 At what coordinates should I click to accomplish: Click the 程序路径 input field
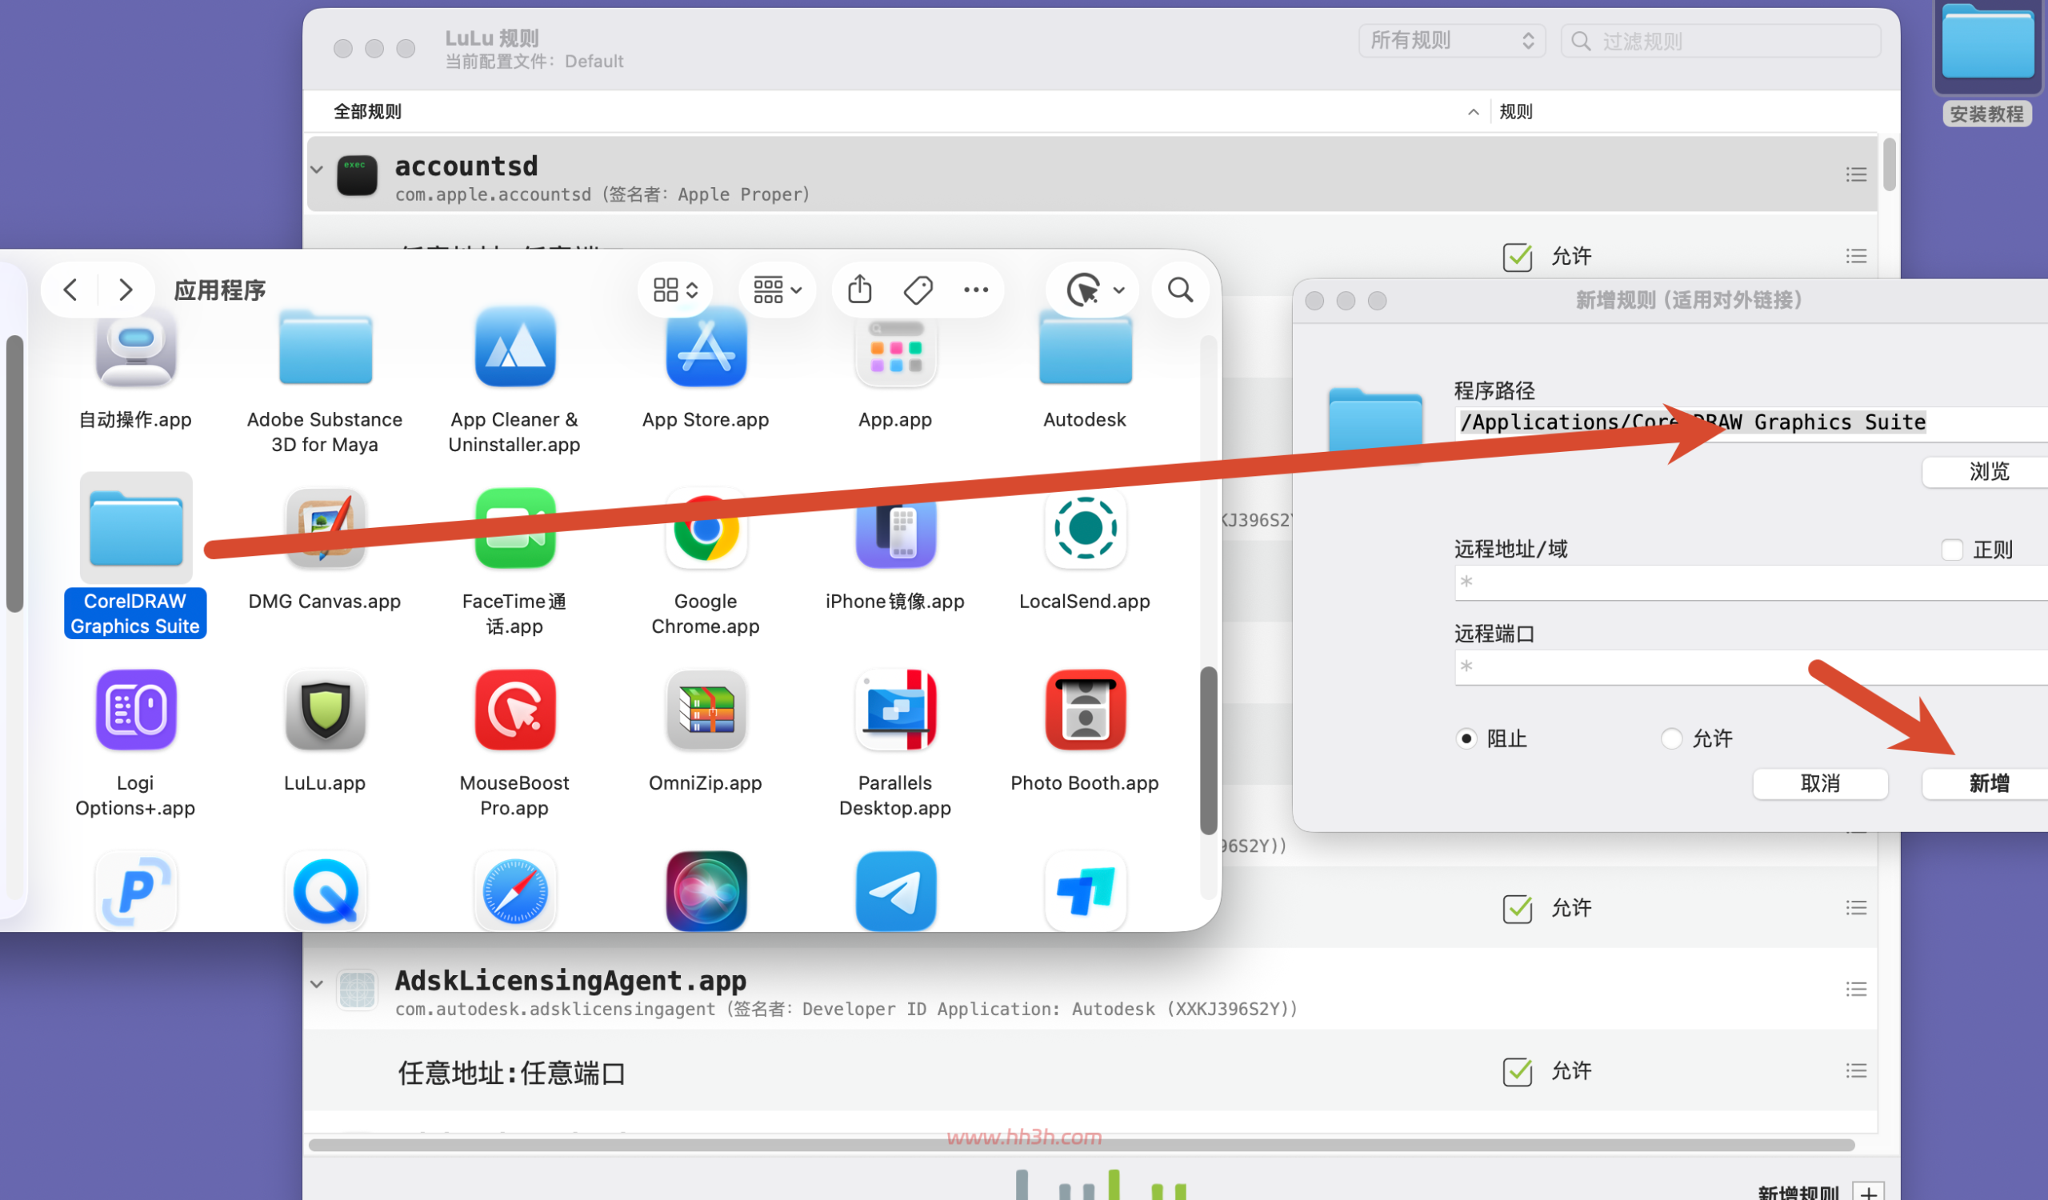pyautogui.click(x=1751, y=423)
